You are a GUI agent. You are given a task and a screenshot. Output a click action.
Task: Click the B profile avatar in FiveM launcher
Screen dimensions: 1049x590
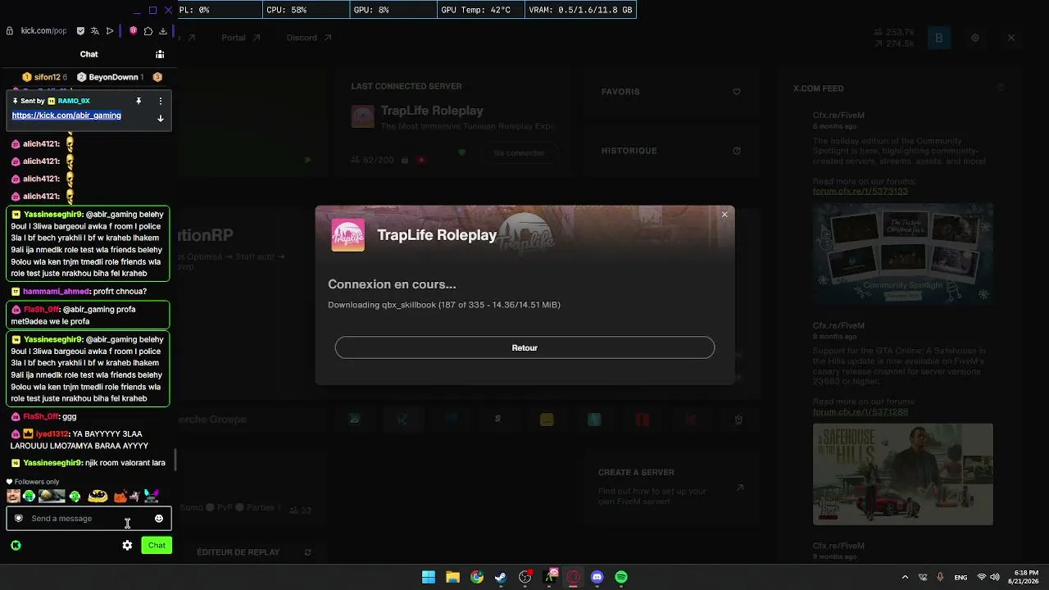tap(939, 38)
